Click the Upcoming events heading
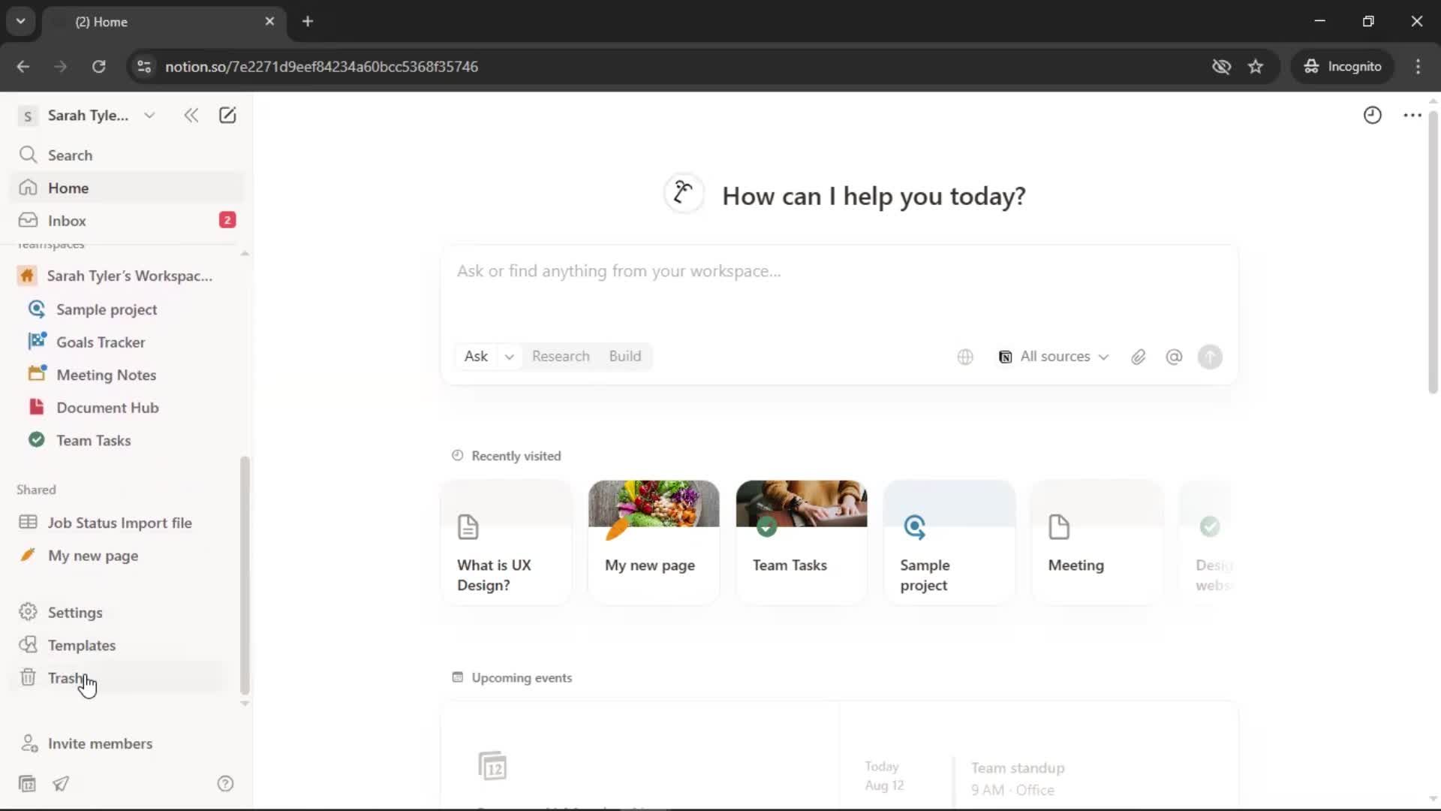Screen dimensions: 1441x811 (x=522, y=677)
